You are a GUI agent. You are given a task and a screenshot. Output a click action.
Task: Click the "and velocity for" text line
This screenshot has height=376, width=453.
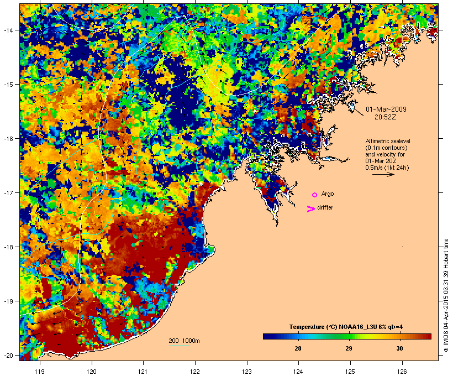coord(385,154)
